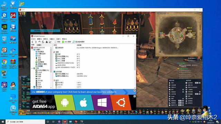Switch to the Favorites tab in sidebar
The image size is (221, 124).
point(39,45)
